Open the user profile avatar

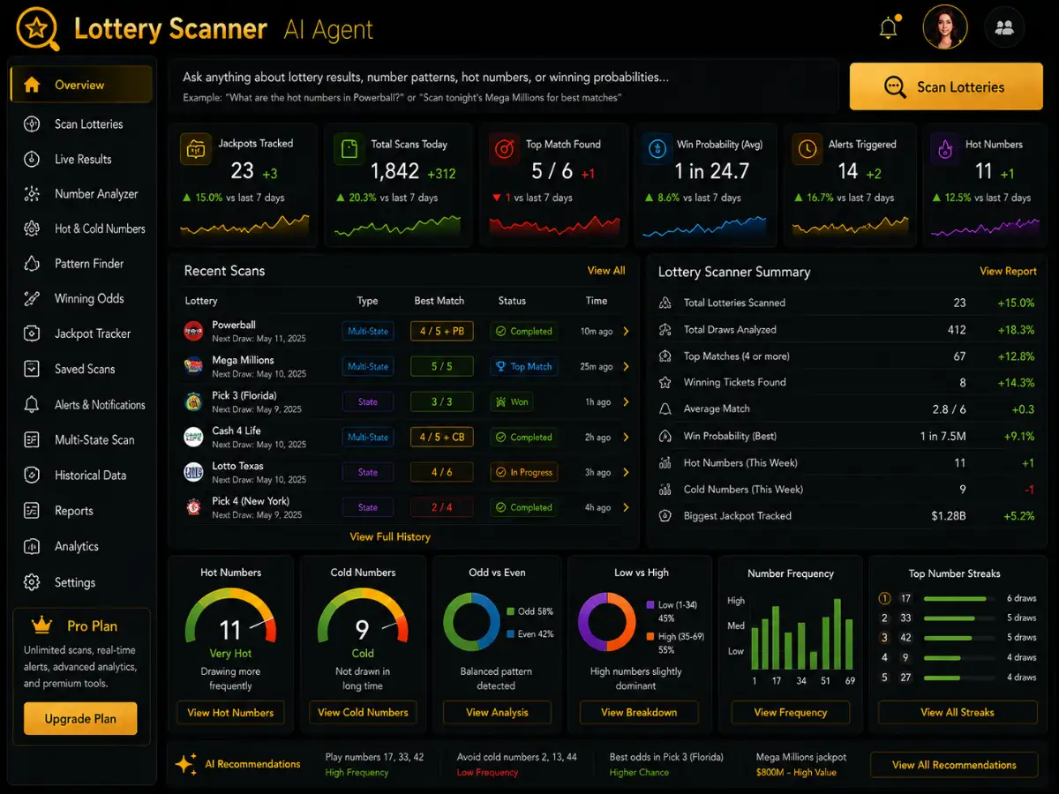point(945,27)
